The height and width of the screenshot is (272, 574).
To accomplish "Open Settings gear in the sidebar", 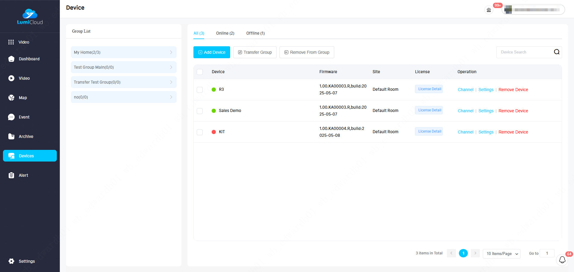I will (11, 261).
